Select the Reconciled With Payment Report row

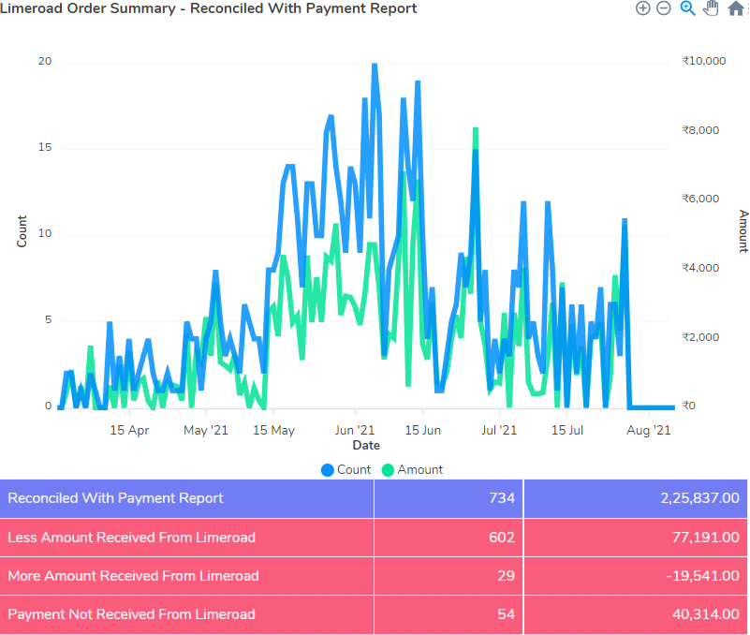(374, 498)
